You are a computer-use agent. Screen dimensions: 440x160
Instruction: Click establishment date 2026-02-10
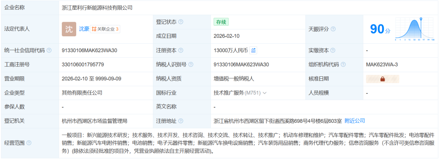tap(227, 36)
